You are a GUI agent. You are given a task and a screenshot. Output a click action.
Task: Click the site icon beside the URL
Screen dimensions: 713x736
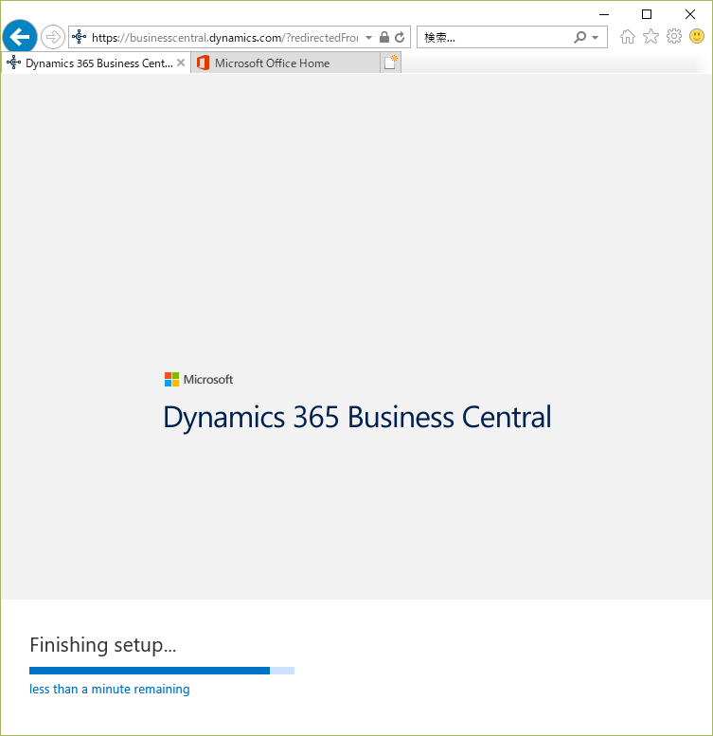[x=80, y=37]
